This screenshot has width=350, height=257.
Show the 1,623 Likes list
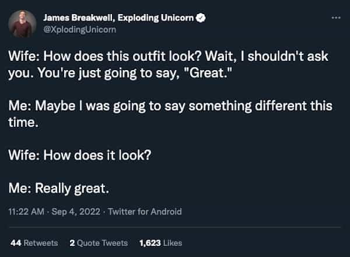(x=160, y=242)
